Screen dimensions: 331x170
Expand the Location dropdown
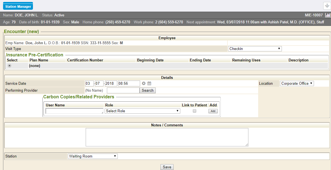pos(297,84)
